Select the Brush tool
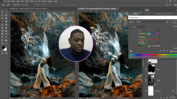This screenshot has height=99, width=177. (2, 24)
